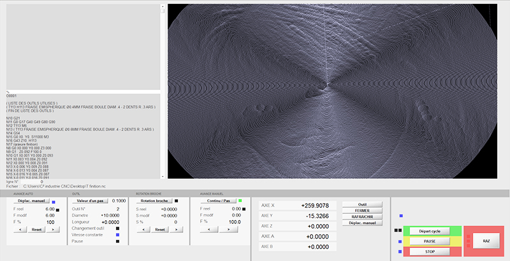Screen dimensions: 510x261
Task: Increase spindle speed with > in Rotation Broche
Action: click(177, 230)
